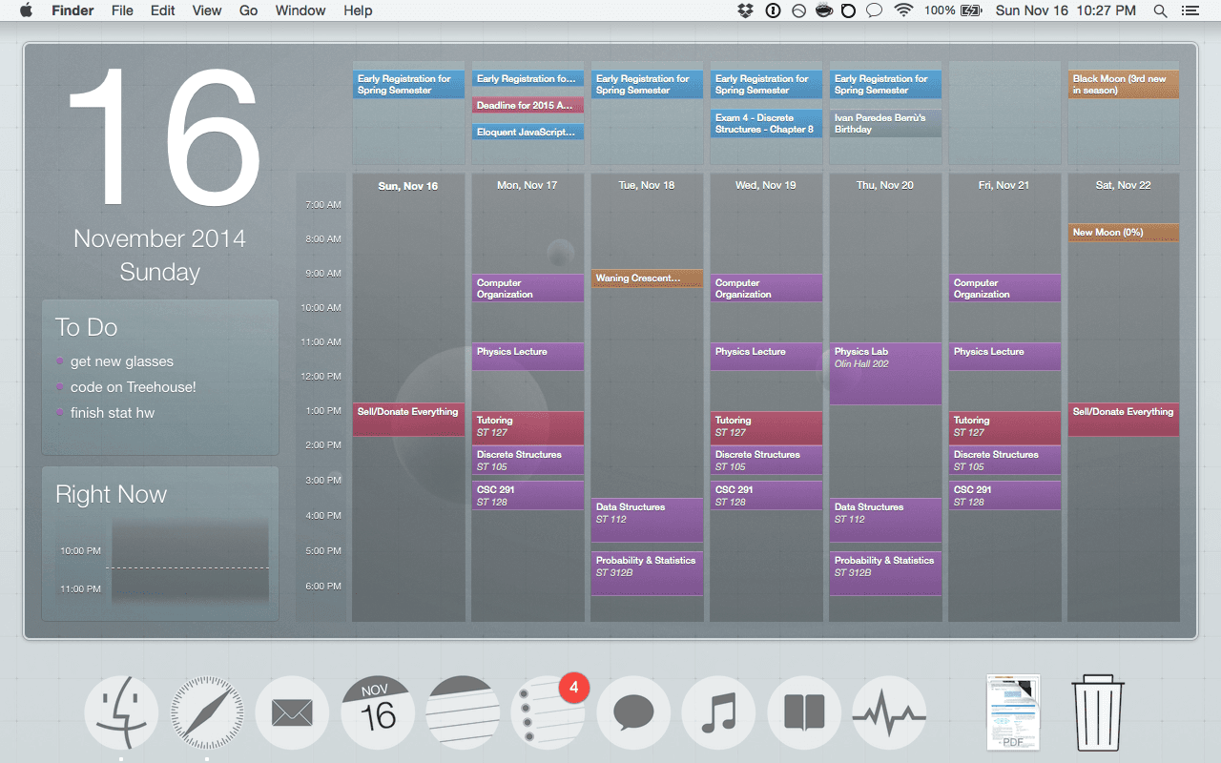The image size is (1221, 763).
Task: Open the Trash in the dock
Action: 1098,713
